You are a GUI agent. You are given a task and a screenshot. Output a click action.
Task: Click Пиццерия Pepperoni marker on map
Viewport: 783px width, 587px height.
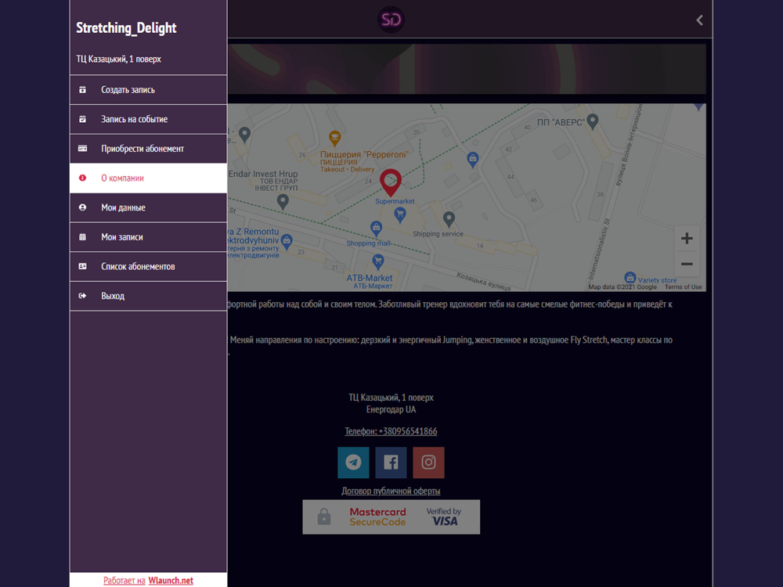coord(334,138)
